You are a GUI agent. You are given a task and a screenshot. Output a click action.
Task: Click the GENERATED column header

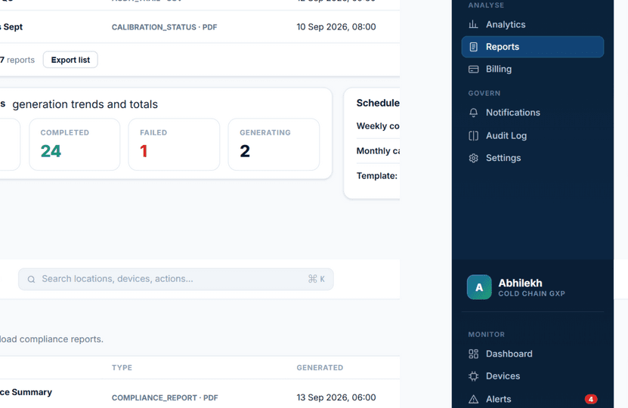point(320,367)
